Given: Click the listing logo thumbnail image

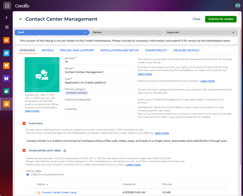Looking at the screenshot, I should 42,75.
